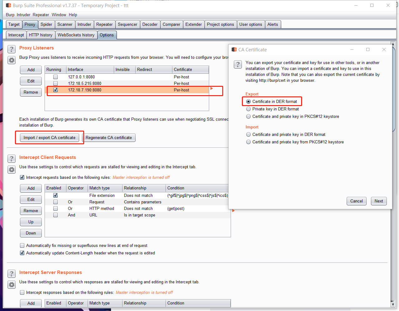Switch to the Decoder tab
This screenshot has height=311, width=399.
[x=150, y=24]
